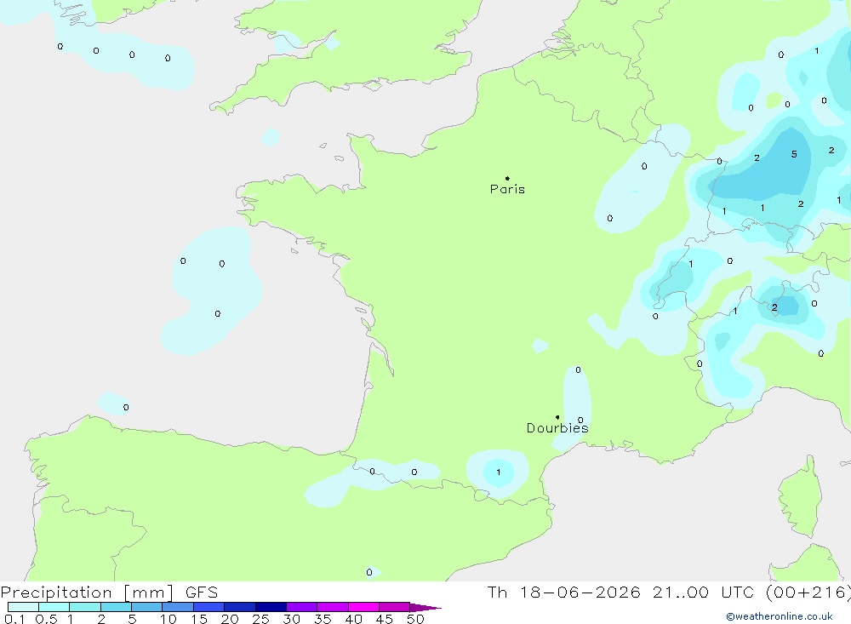The height and width of the screenshot is (624, 851).
Task: Pick the 10–15 mm legend swatch
Action: tap(178, 607)
